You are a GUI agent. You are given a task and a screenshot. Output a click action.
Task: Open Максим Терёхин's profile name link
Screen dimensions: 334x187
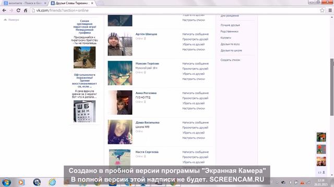pyautogui.click(x=147, y=63)
